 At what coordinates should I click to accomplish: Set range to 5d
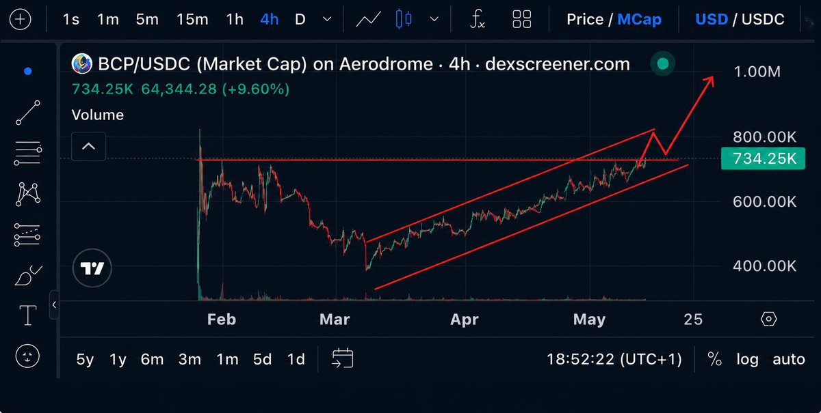coord(262,359)
